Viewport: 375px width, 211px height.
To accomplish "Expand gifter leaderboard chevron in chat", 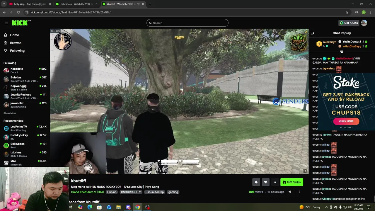I will coord(342,52).
